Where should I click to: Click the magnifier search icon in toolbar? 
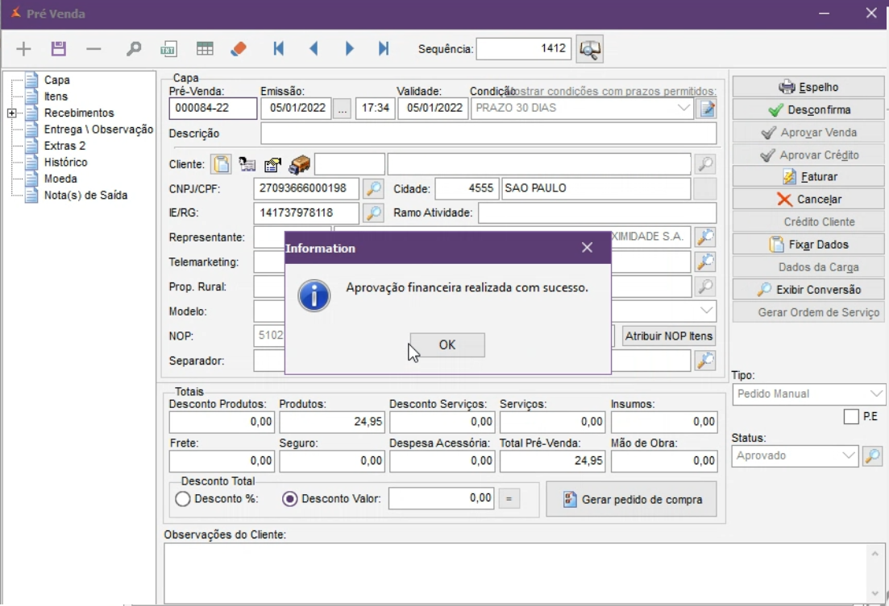134,49
